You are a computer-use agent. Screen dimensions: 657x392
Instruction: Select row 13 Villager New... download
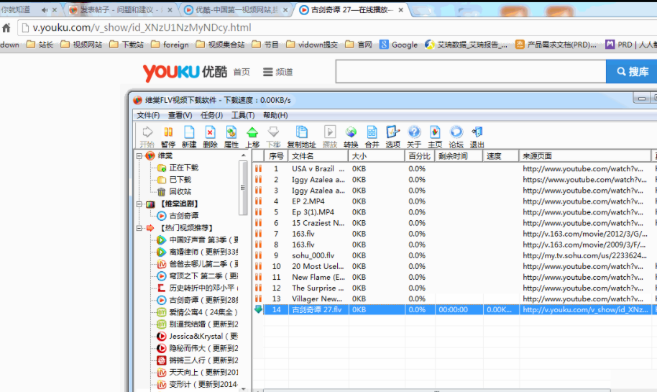point(453,299)
